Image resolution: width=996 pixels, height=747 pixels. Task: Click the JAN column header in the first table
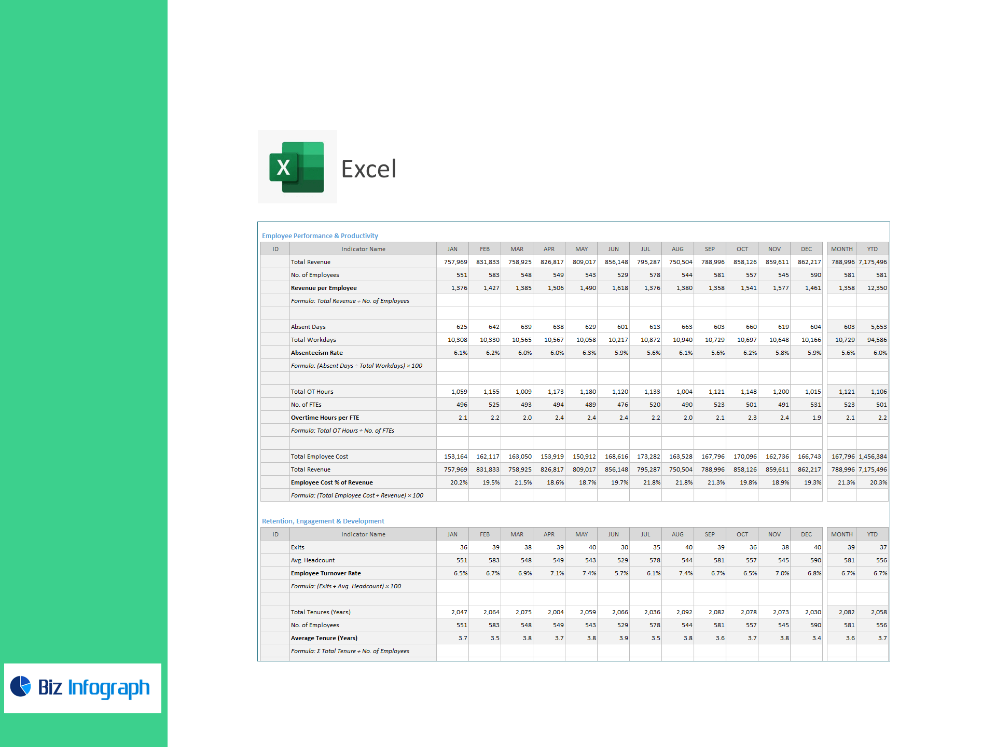(x=452, y=249)
